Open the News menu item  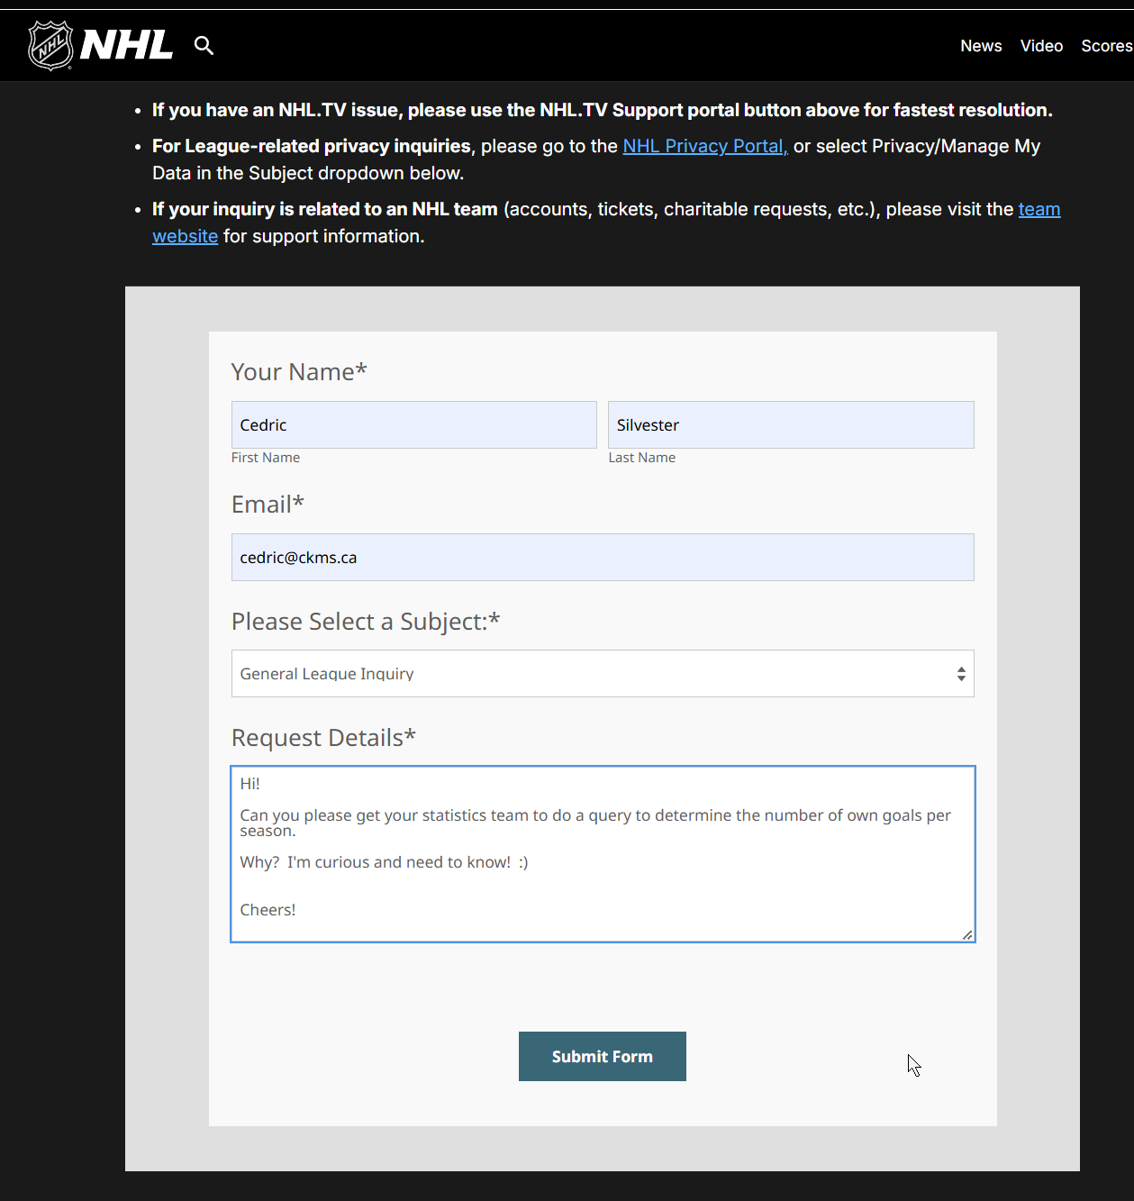coord(981,46)
